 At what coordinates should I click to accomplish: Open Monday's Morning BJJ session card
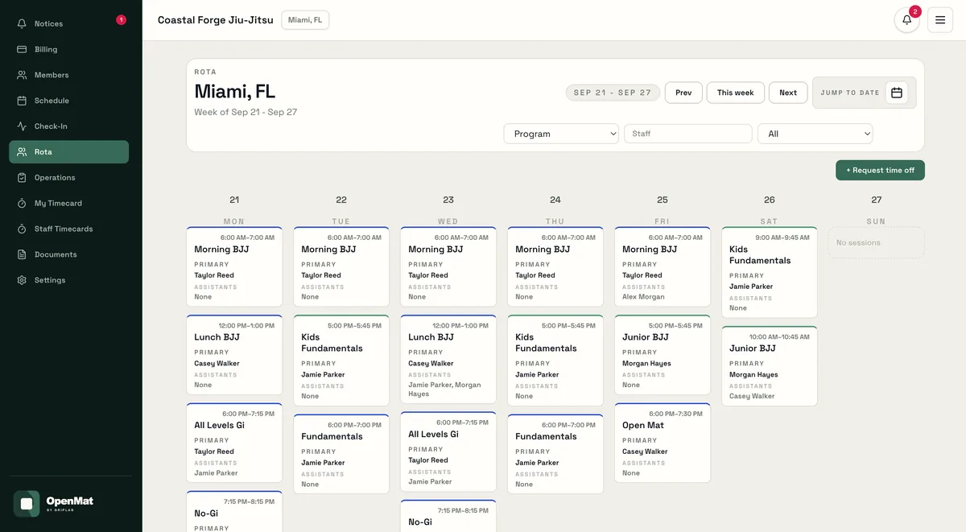(234, 267)
